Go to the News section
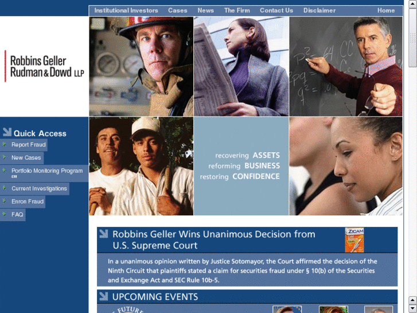Image resolution: width=417 pixels, height=313 pixels. pos(205,11)
